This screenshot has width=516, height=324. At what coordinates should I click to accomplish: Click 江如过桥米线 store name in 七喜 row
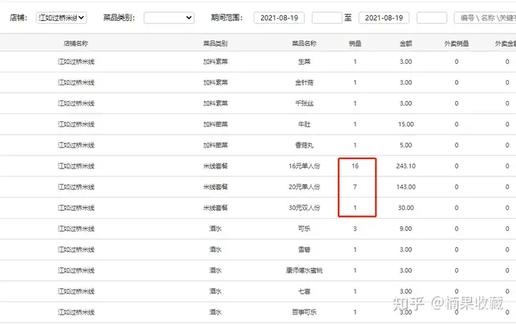[x=76, y=292]
